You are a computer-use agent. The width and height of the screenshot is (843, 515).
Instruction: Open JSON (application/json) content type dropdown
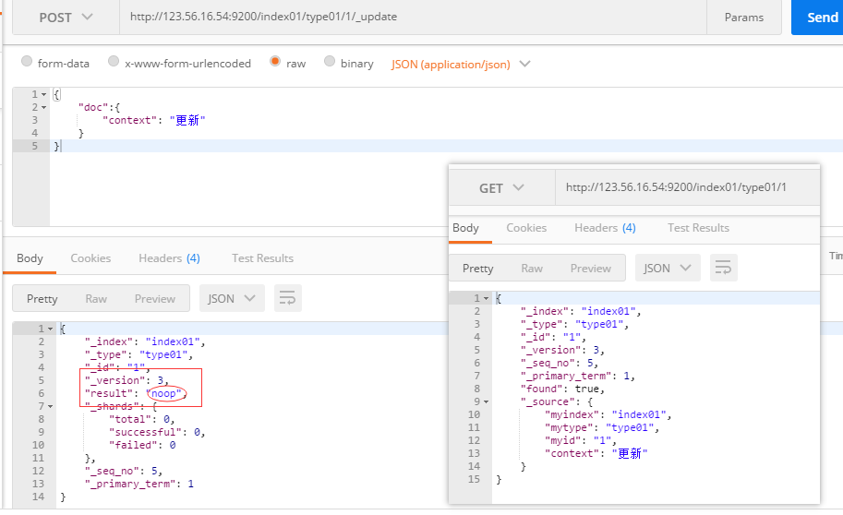461,64
